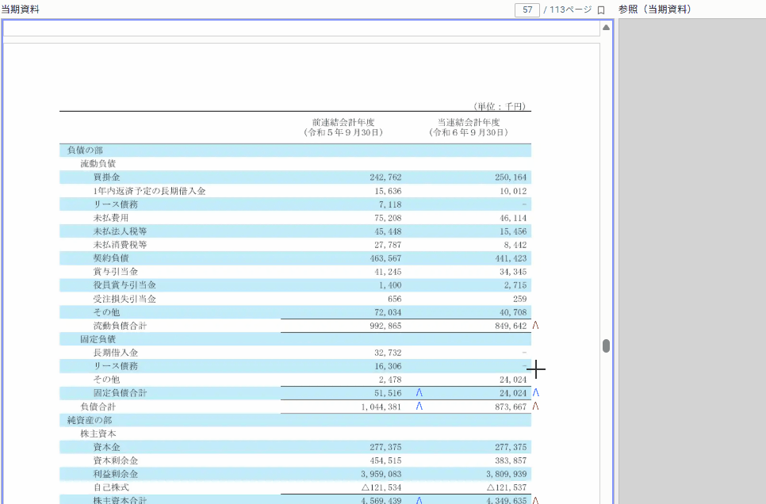Click the '/ 113ページ' page total text

(568, 10)
